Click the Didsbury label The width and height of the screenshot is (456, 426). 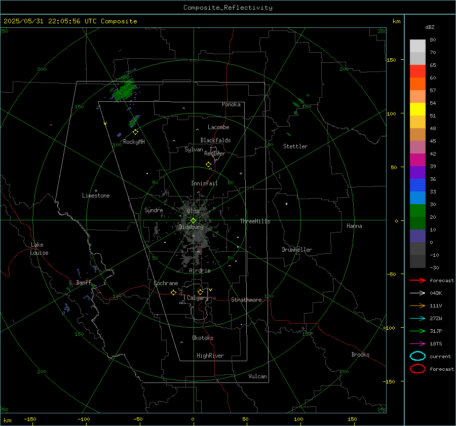pyautogui.click(x=191, y=227)
